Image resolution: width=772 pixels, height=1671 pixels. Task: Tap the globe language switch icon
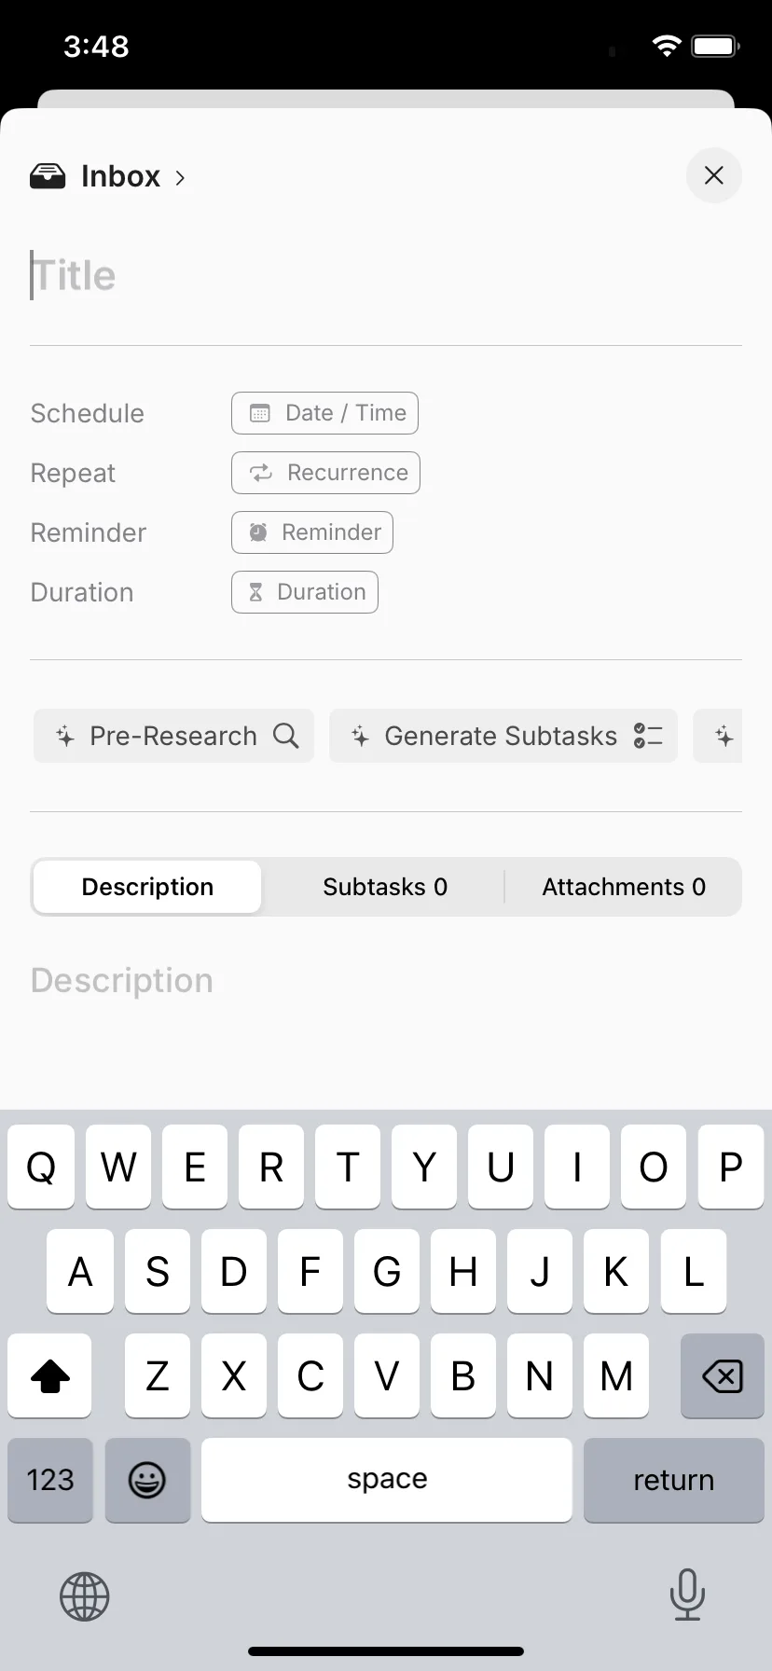(x=85, y=1595)
